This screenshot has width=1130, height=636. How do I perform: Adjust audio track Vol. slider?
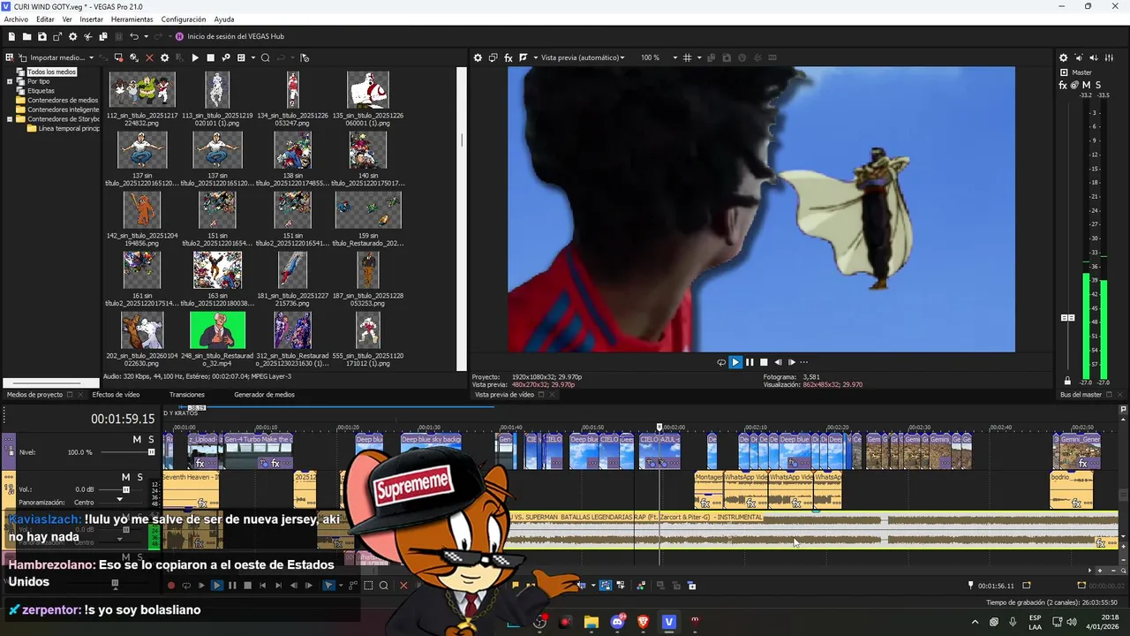[x=125, y=489]
